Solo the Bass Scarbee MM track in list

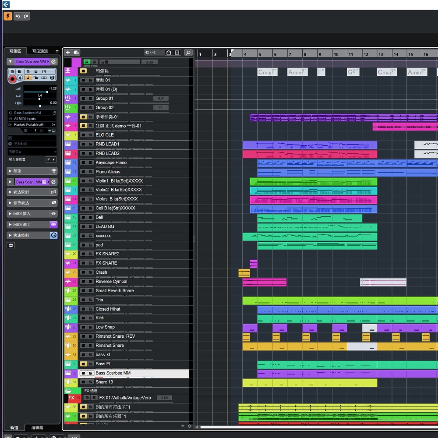pos(91,373)
